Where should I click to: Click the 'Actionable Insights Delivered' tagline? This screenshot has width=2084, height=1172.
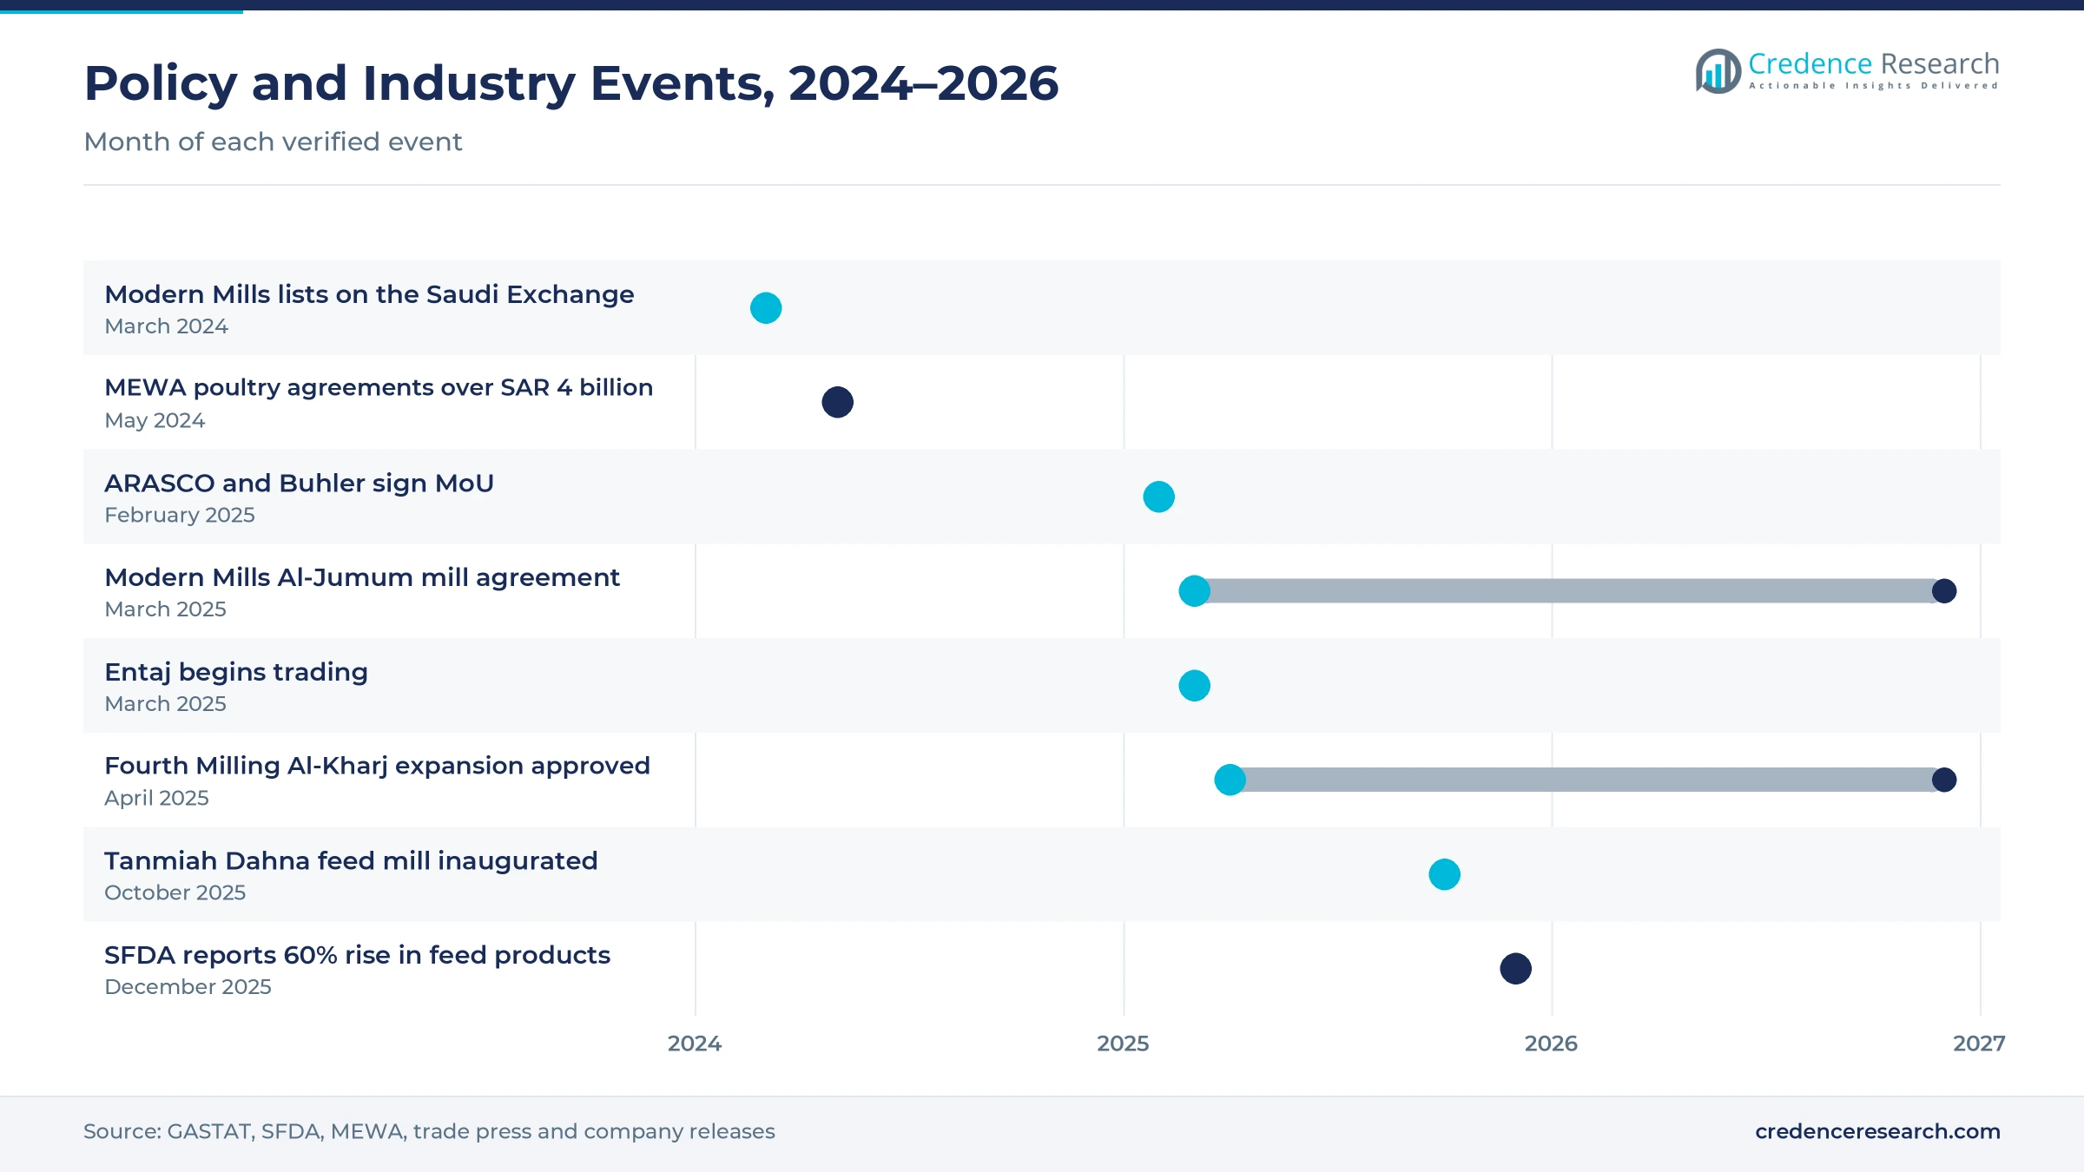1874,85
